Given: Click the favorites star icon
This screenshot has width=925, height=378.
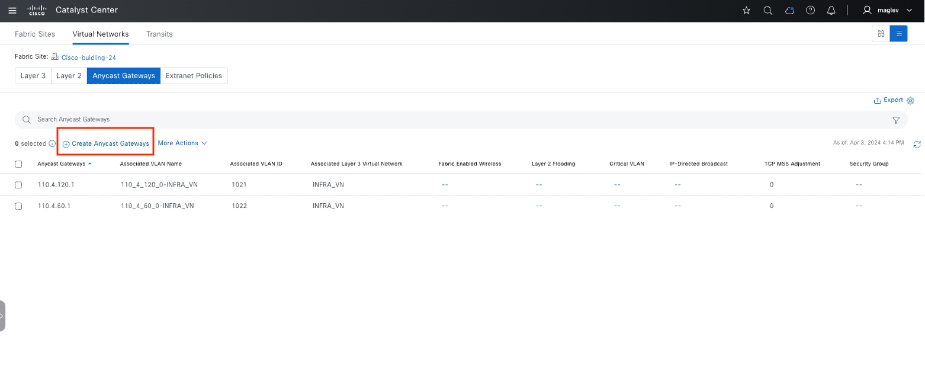Looking at the screenshot, I should [746, 10].
